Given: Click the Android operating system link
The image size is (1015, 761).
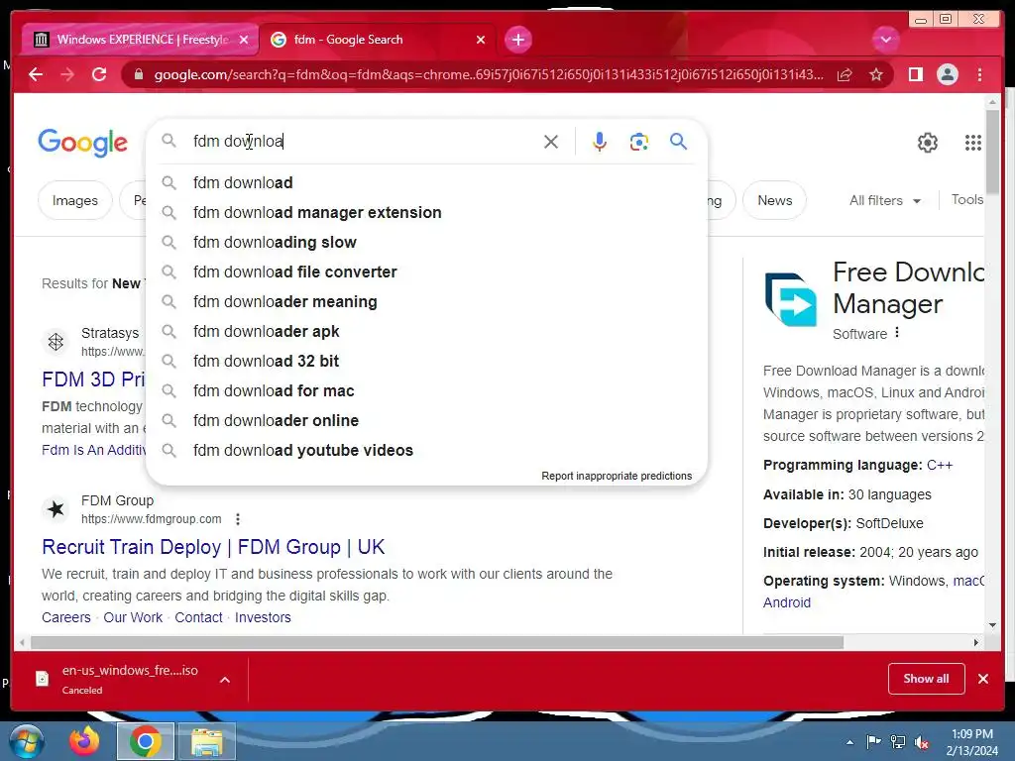Looking at the screenshot, I should click(786, 603).
